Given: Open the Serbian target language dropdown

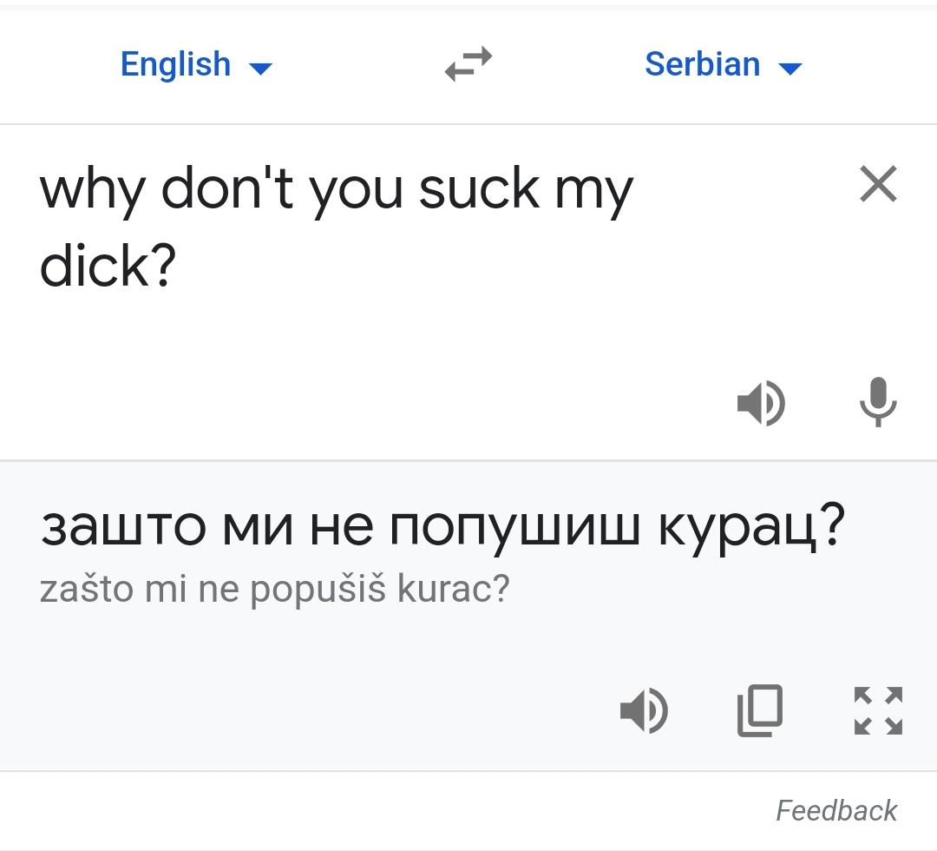Looking at the screenshot, I should (x=724, y=65).
